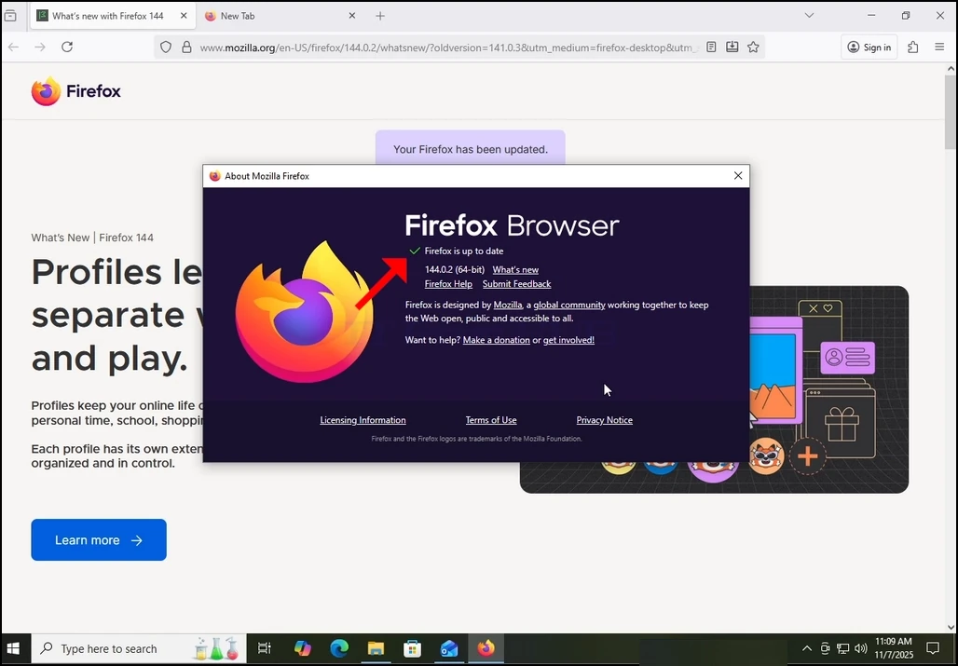
Task: Launch Copilot from the taskbar
Action: [x=303, y=648]
